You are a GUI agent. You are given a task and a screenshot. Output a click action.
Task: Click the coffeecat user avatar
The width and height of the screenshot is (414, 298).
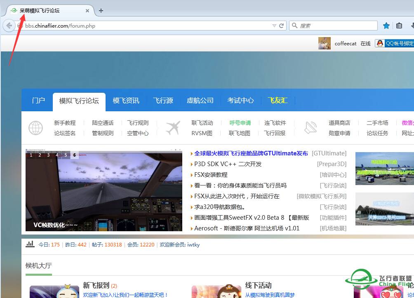[x=325, y=43]
